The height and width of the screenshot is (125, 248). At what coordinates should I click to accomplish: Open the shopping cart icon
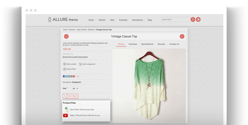[x=198, y=19]
